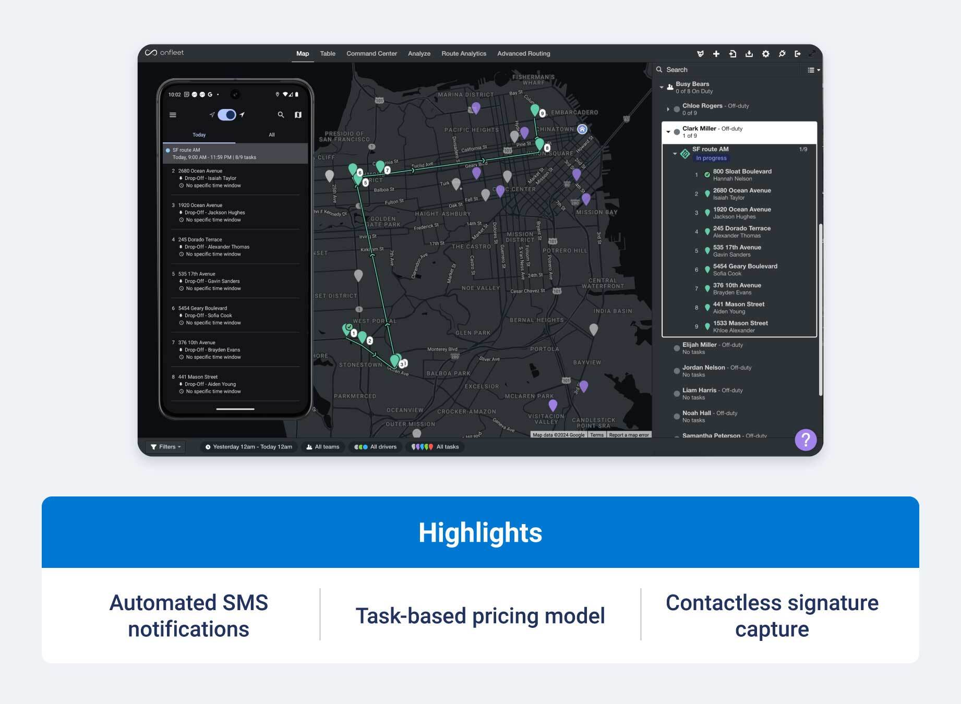Select the Today tab in the phone app
The image size is (961, 704).
pos(199,135)
